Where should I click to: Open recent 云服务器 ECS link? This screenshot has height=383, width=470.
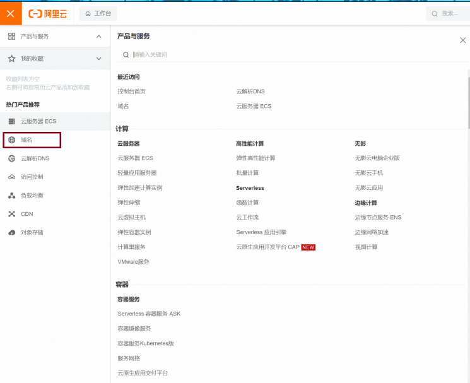(254, 106)
